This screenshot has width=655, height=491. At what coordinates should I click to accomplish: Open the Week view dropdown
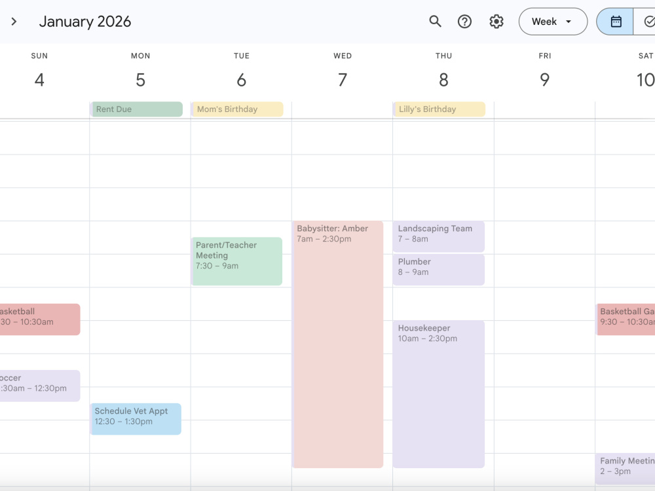(553, 22)
